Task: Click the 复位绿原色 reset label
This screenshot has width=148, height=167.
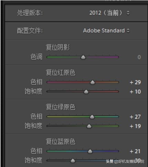Action: [x=60, y=107]
